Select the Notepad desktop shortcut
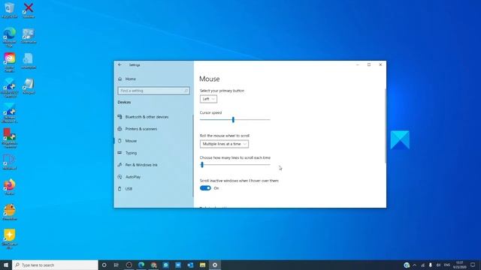Viewport: 481px width, 270px height. pos(29,86)
